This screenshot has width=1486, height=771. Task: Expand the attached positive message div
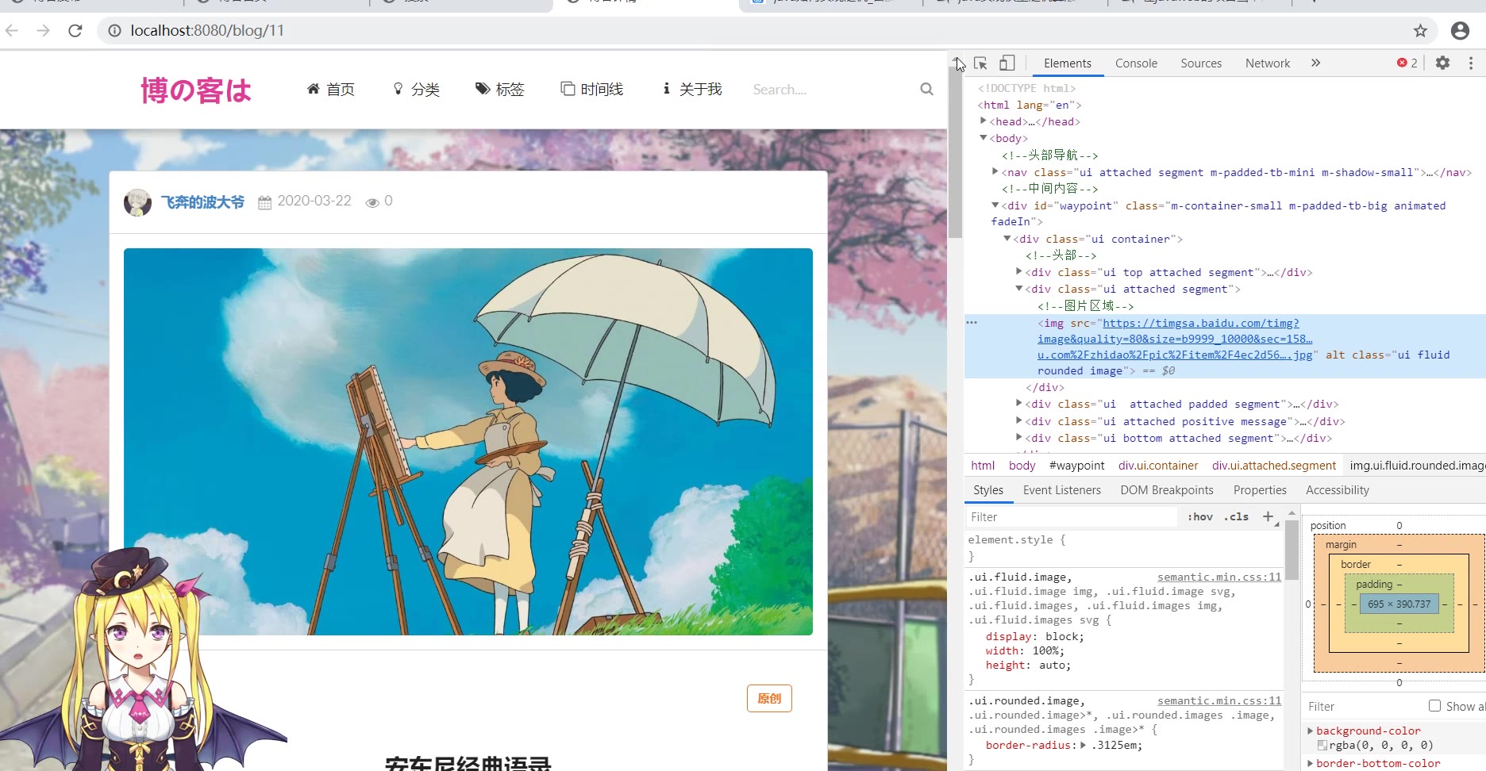1019,421
